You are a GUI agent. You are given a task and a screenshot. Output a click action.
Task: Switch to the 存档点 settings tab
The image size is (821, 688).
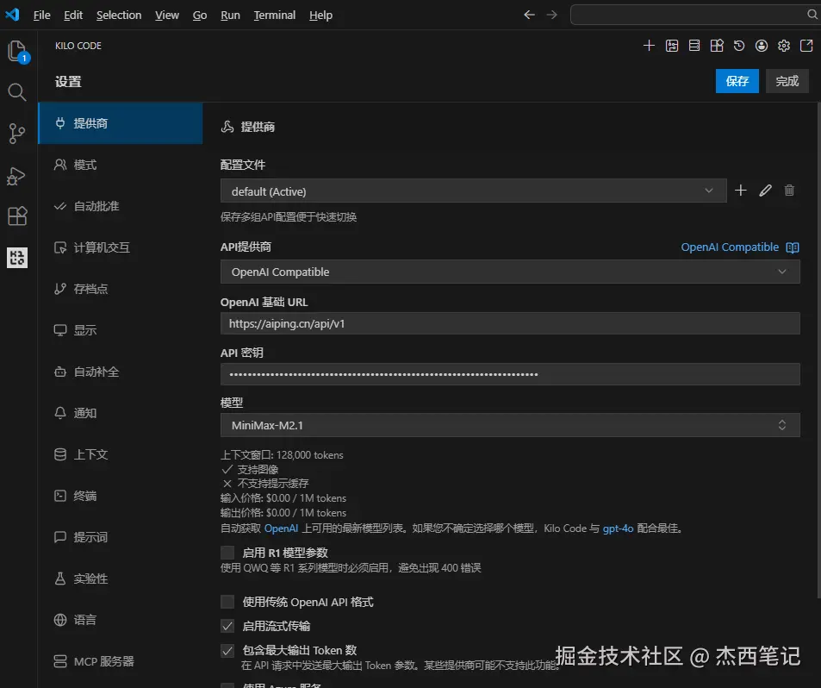(121, 289)
